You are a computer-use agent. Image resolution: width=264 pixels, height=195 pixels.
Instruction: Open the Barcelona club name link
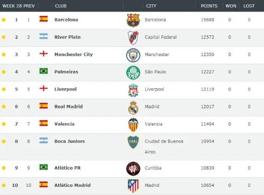tap(66, 20)
